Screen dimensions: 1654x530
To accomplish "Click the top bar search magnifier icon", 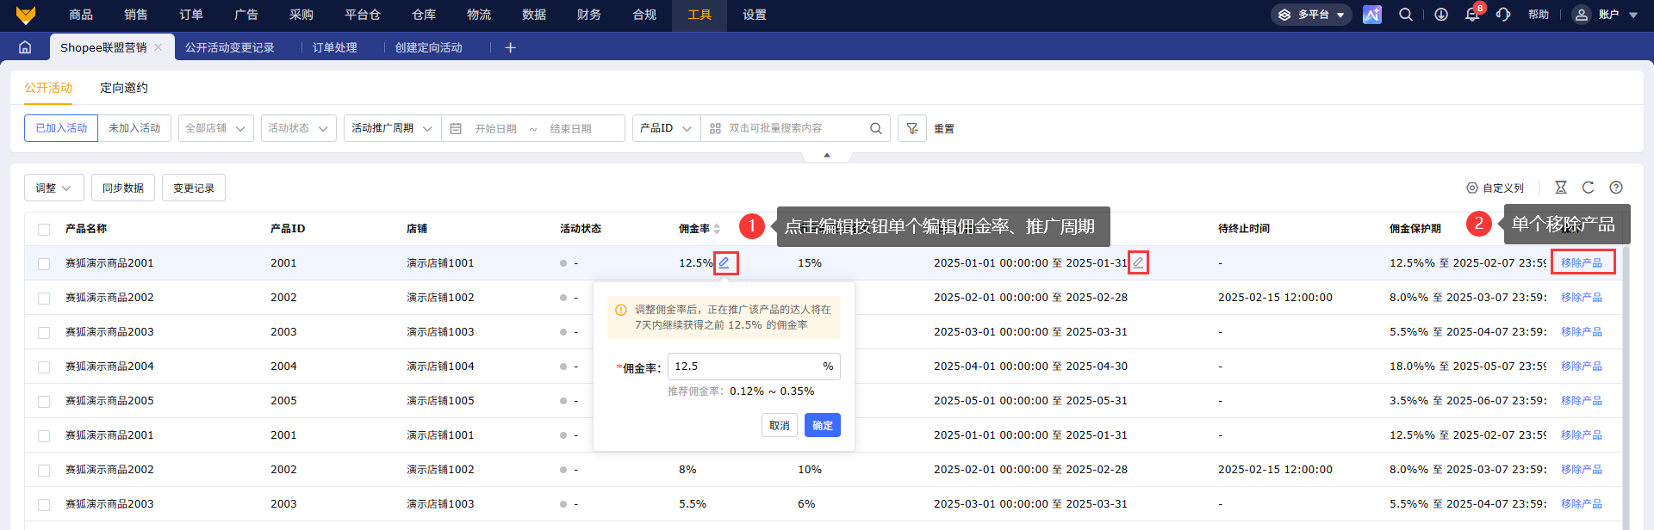I will [x=1406, y=15].
